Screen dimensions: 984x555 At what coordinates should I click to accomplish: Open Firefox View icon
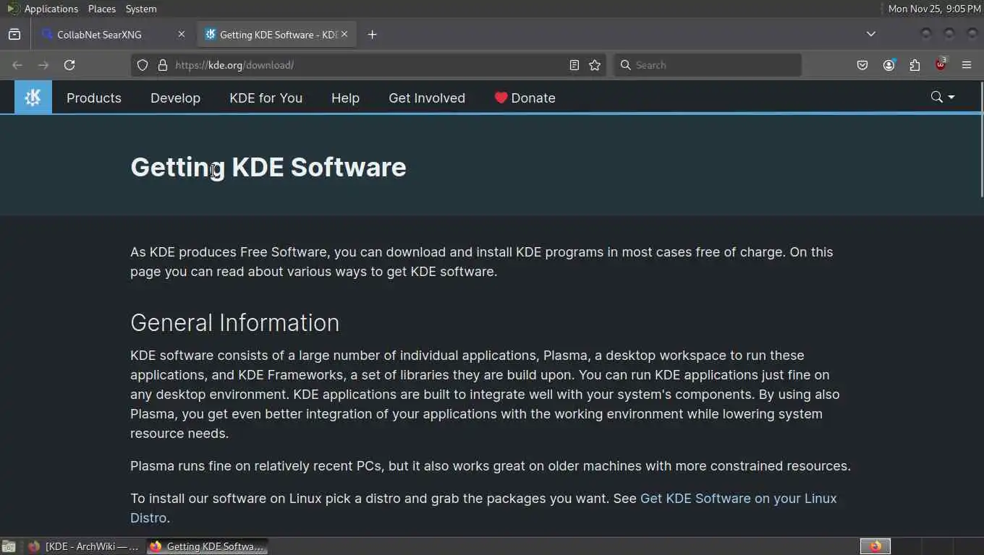tap(14, 35)
